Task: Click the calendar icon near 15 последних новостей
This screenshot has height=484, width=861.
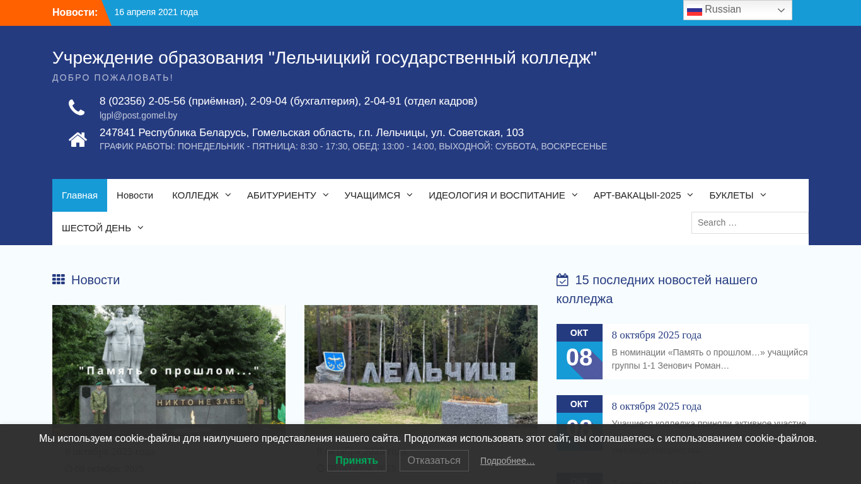Action: click(562, 280)
